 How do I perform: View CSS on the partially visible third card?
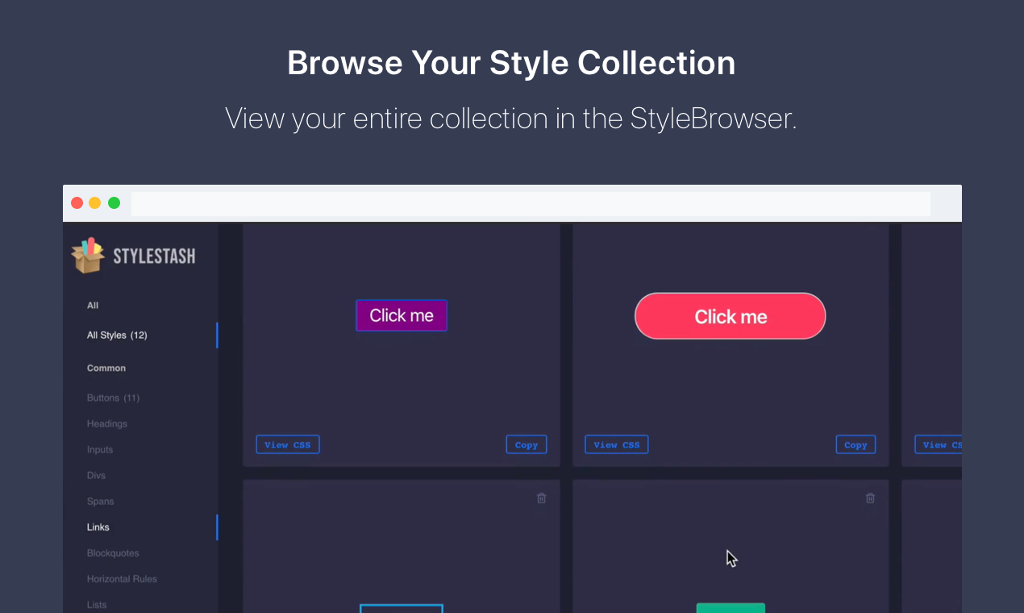[939, 444]
